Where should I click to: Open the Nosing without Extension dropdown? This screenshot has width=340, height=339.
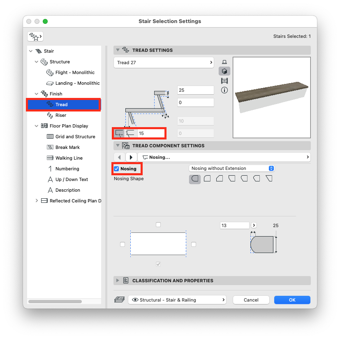click(231, 168)
